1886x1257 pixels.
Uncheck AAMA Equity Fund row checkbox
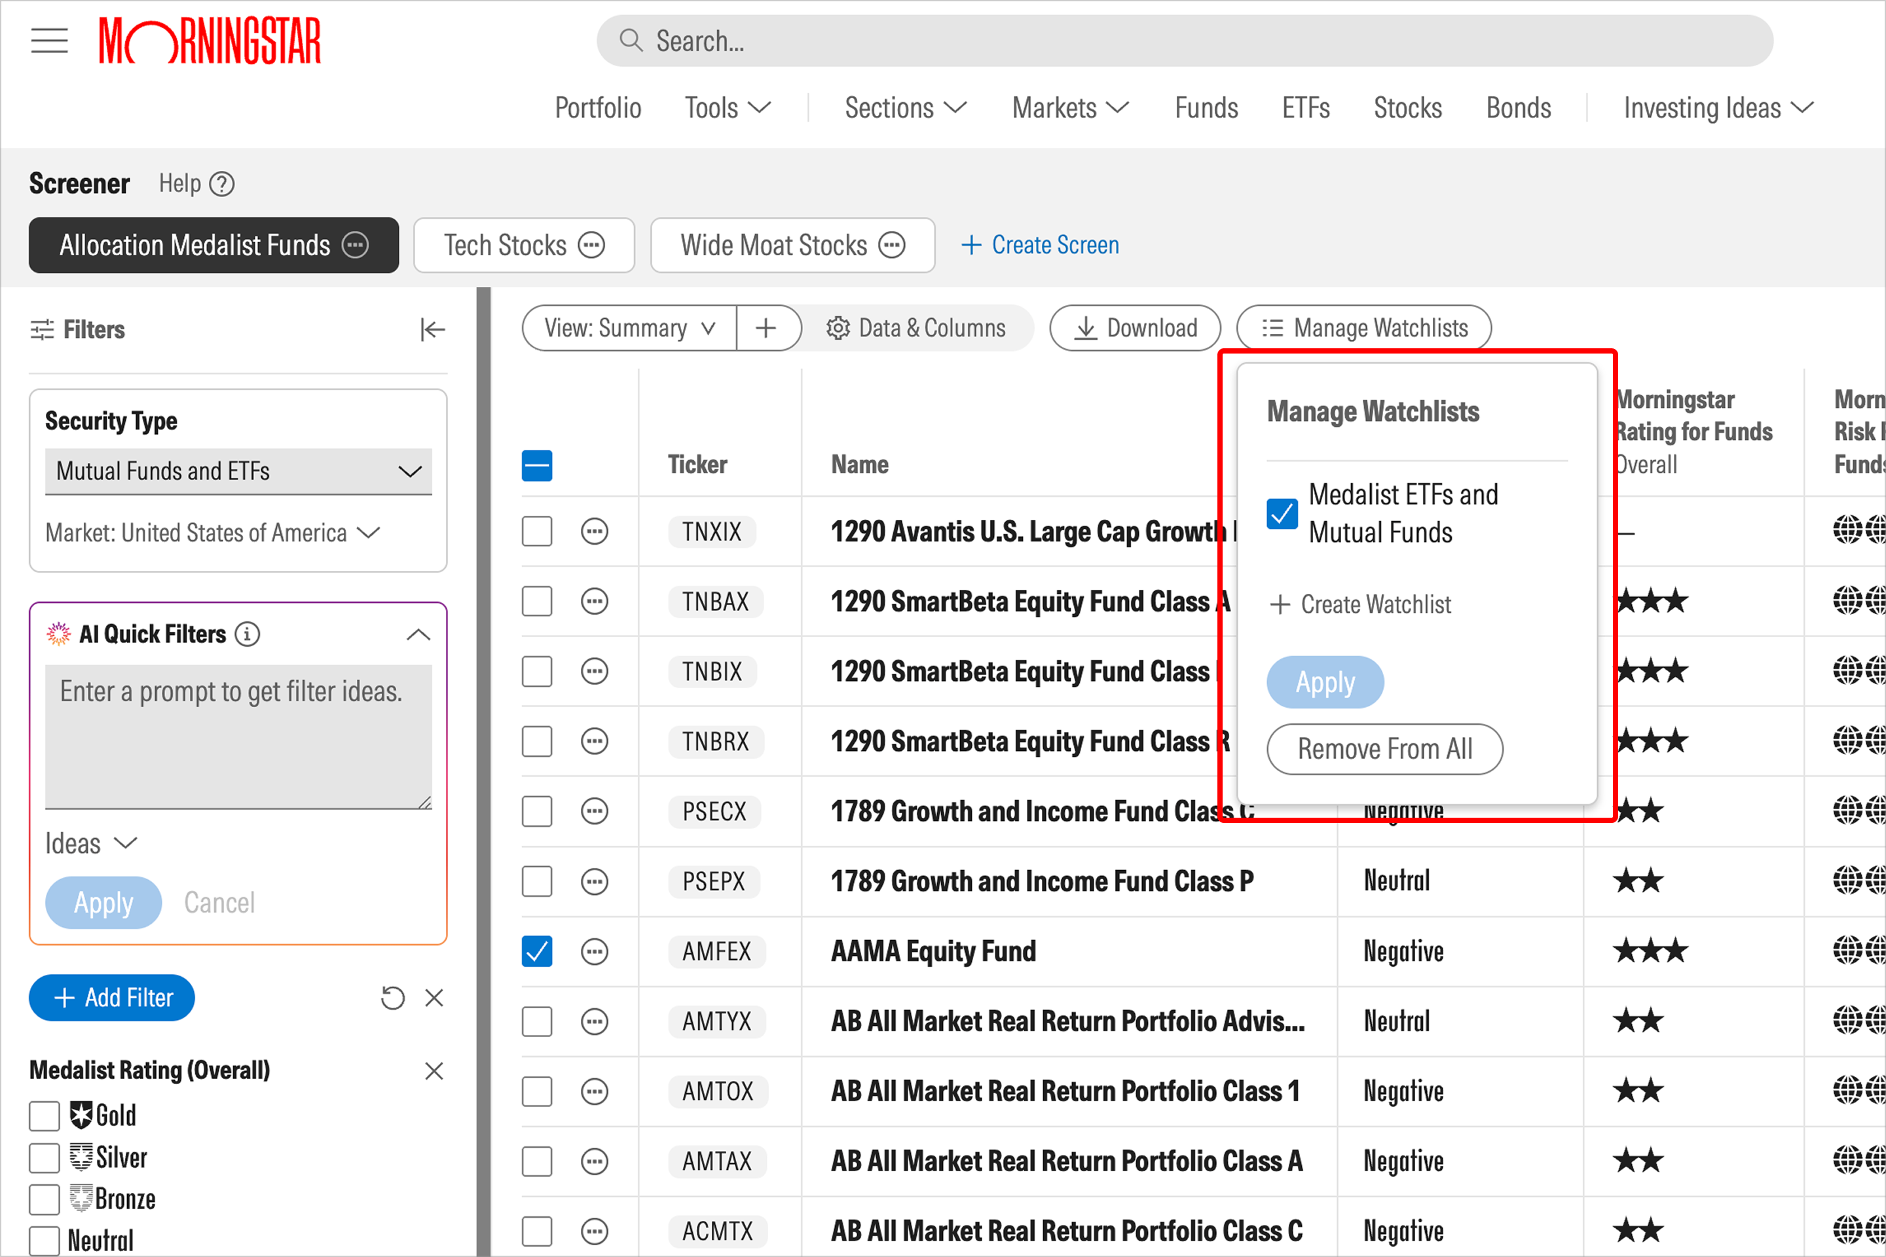coord(536,951)
